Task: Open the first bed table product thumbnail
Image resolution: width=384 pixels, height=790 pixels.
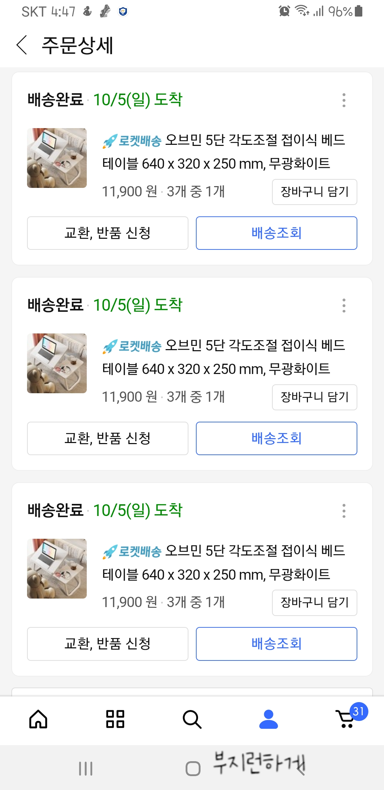Action: point(57,158)
